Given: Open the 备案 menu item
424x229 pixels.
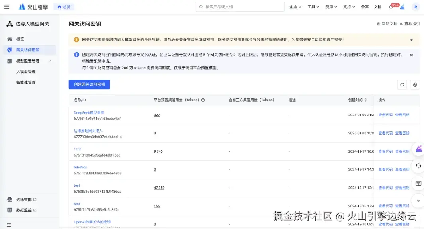Looking at the screenshot, I should tap(365, 7).
